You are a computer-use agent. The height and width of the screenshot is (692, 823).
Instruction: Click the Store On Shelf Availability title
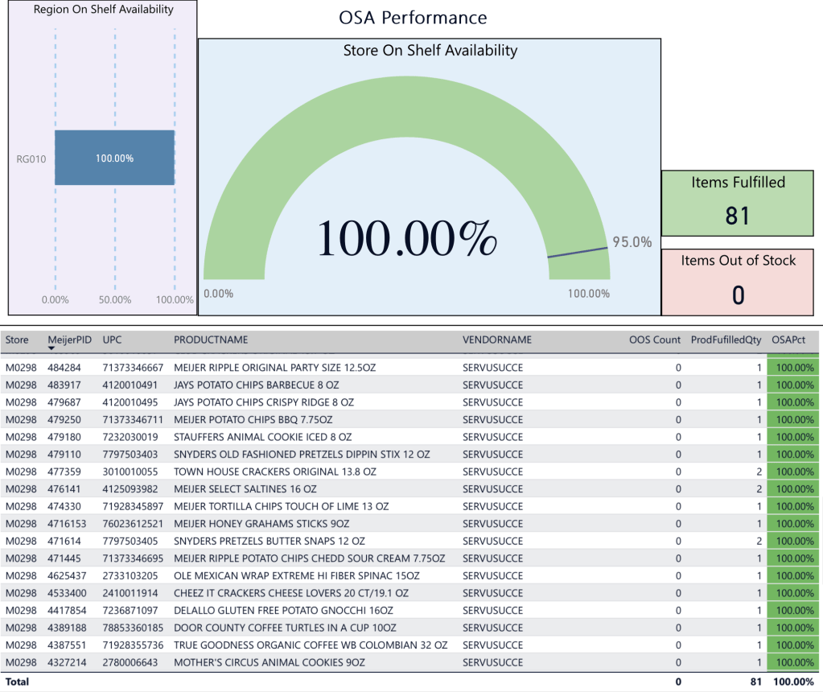tap(430, 51)
